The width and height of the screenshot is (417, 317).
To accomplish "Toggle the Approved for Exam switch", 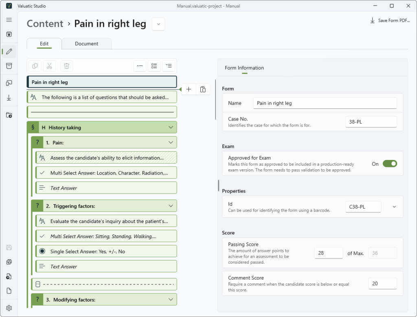I will [x=390, y=164].
